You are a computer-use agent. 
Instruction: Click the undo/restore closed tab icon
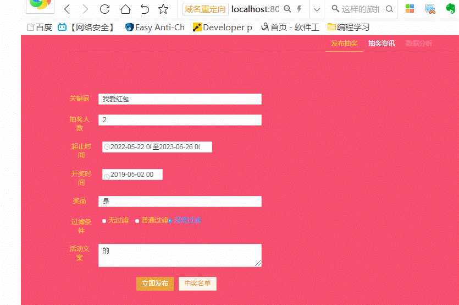click(x=145, y=9)
